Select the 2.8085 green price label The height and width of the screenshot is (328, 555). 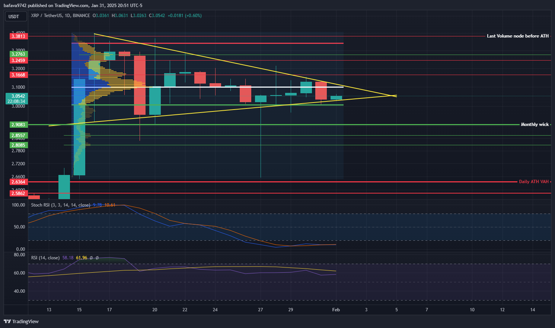click(x=18, y=145)
